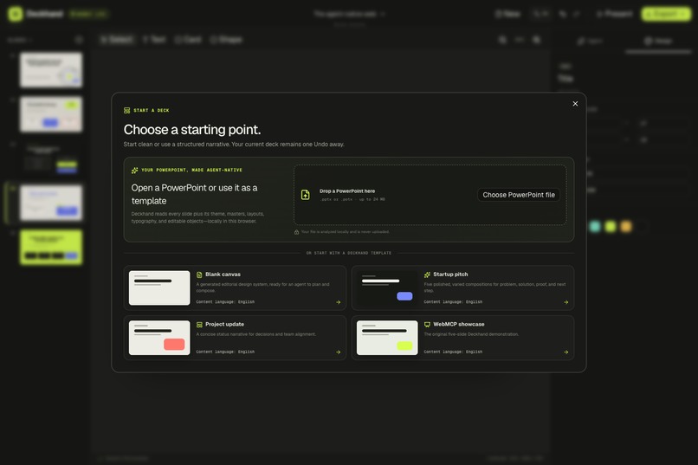The width and height of the screenshot is (698, 465).
Task: Open Project update via its arrow icon
Action: [339, 352]
